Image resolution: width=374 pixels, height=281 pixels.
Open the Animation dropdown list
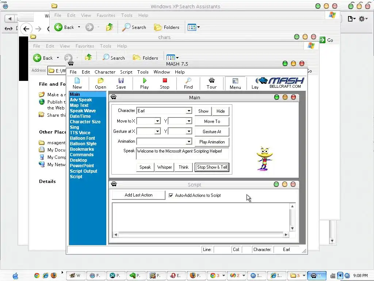[x=189, y=142]
